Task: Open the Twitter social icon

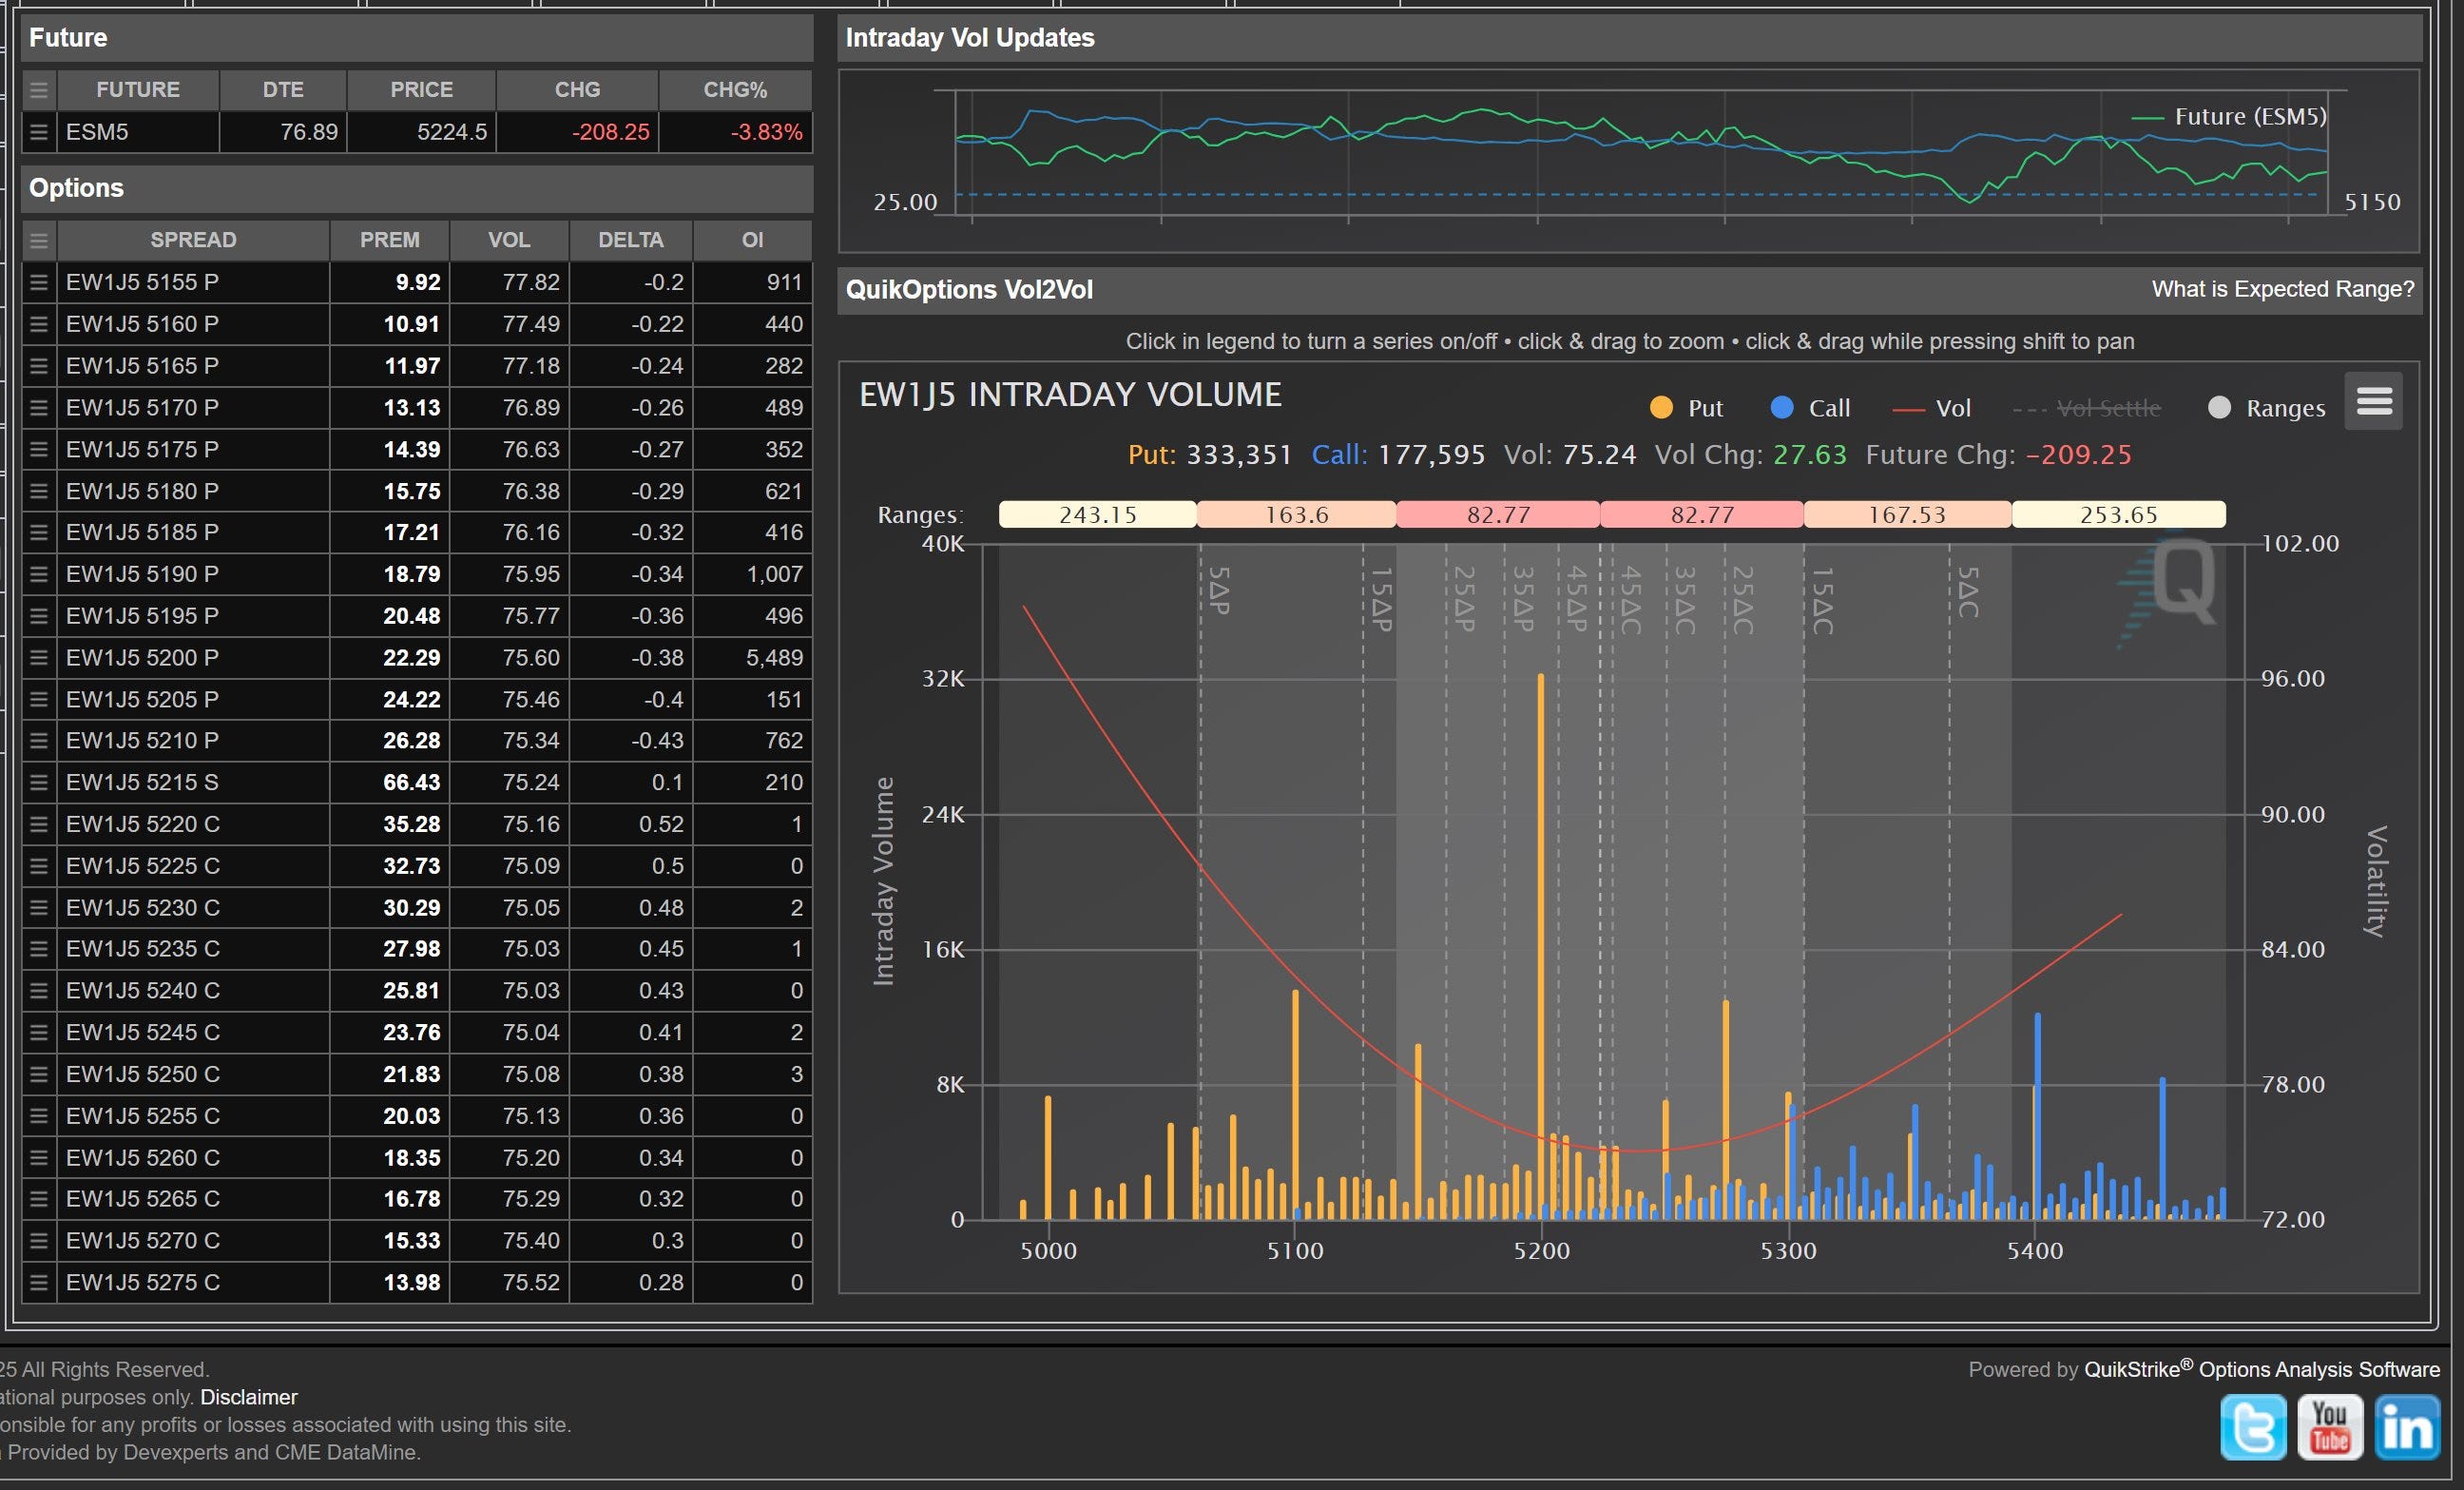Action: [2253, 1428]
